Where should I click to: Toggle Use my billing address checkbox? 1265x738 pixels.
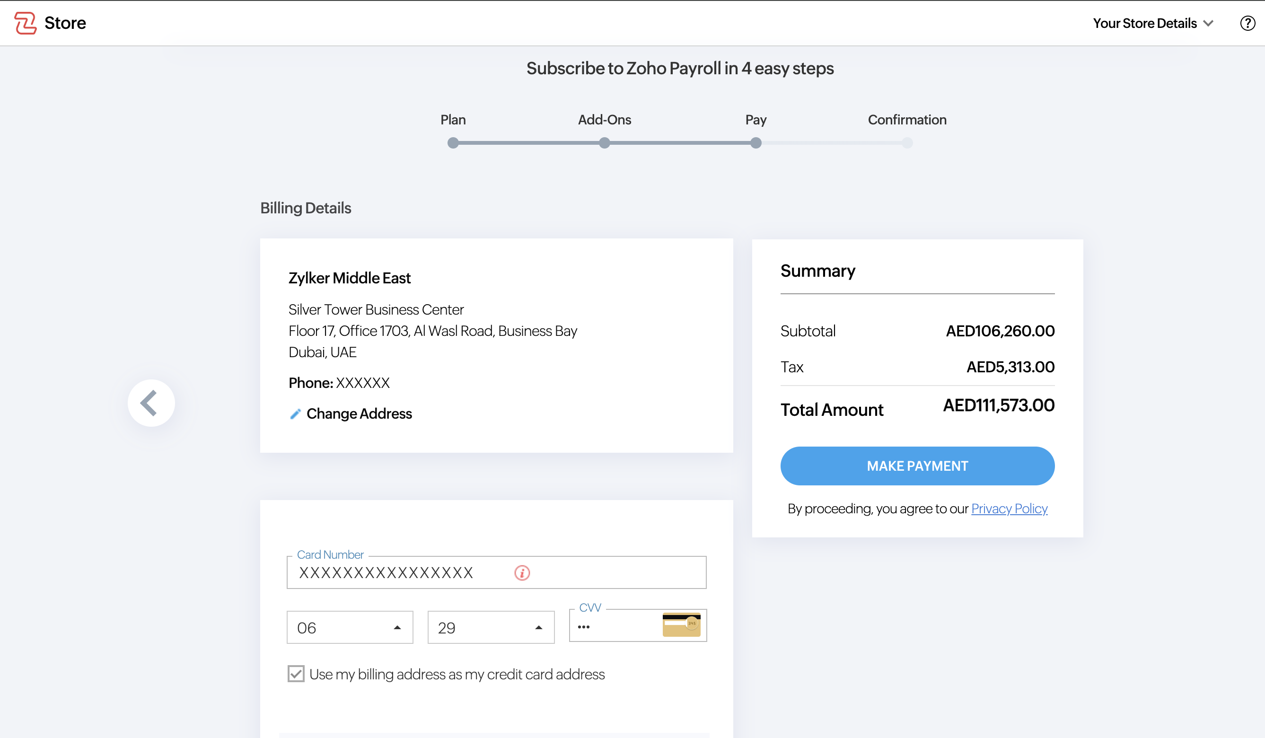click(x=296, y=674)
